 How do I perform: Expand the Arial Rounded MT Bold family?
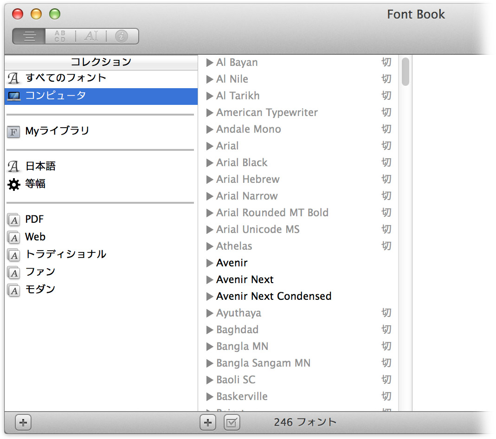pos(209,213)
